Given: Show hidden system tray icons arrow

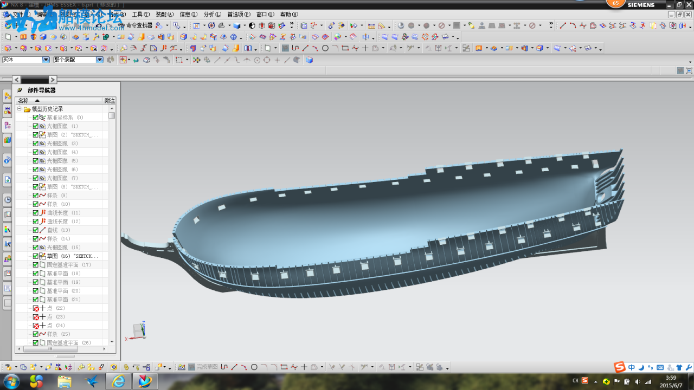Looking at the screenshot, I should (596, 381).
